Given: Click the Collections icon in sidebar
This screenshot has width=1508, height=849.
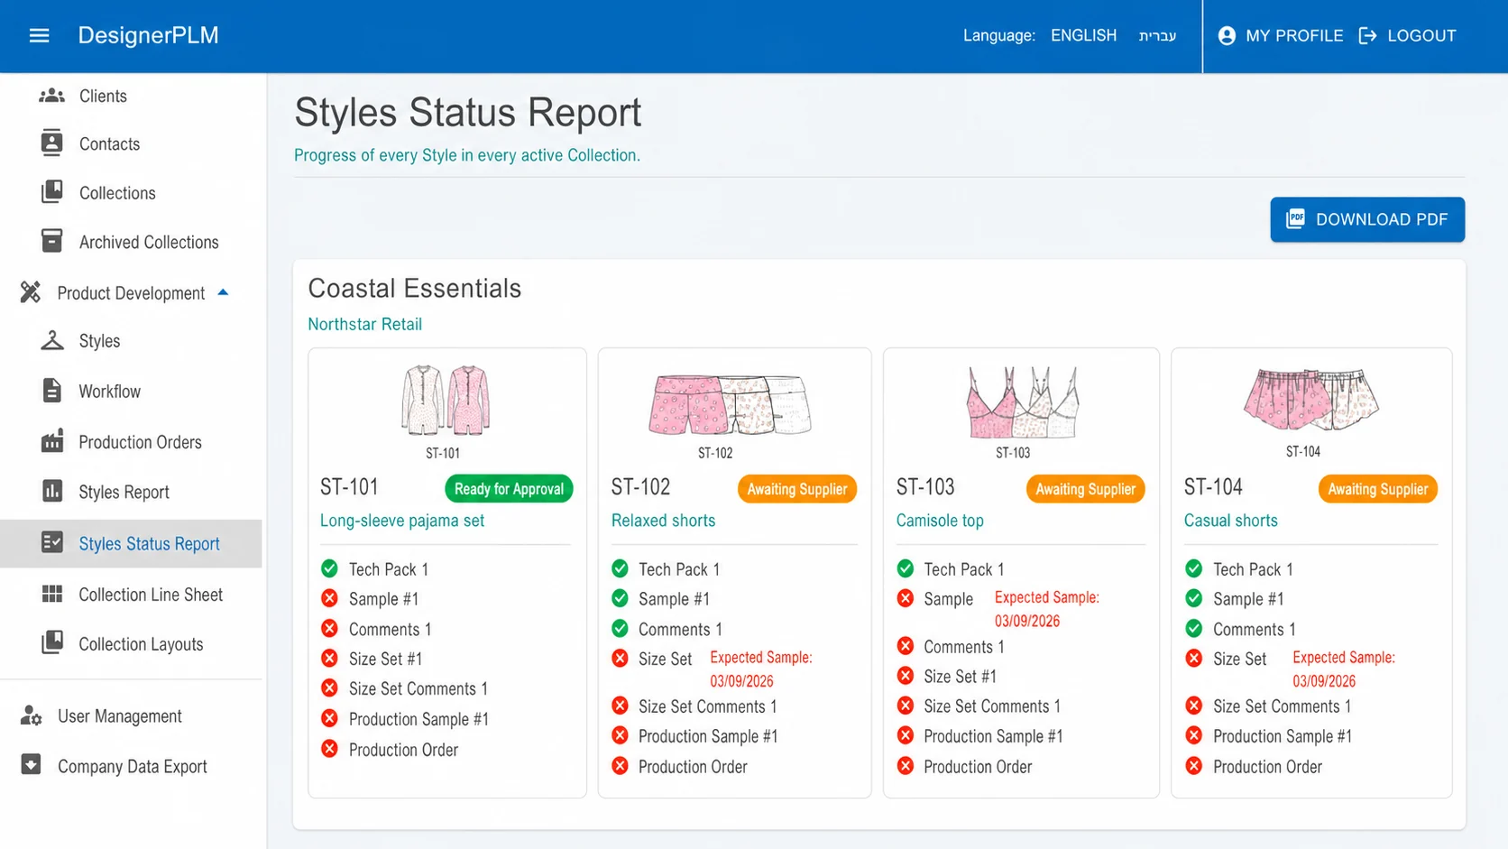Looking at the screenshot, I should (x=52, y=192).
